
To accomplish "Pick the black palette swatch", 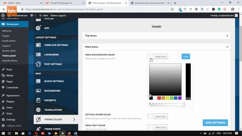I will 151,98.
